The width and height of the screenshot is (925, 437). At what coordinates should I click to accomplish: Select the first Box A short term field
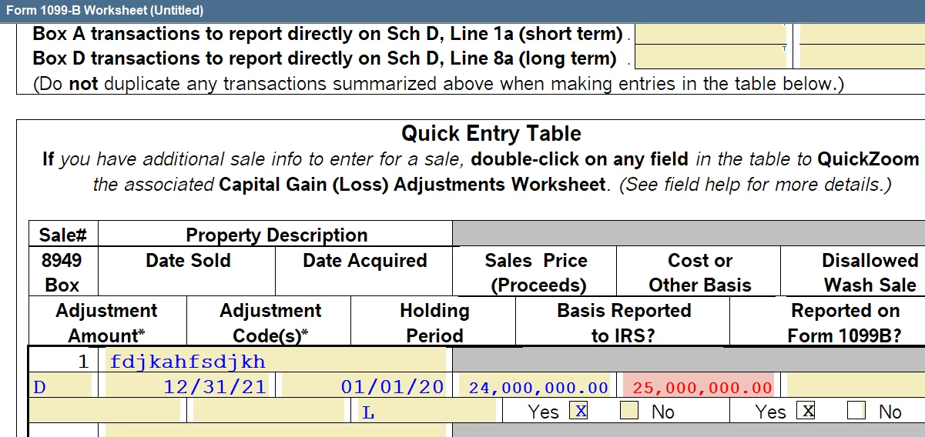(x=711, y=34)
